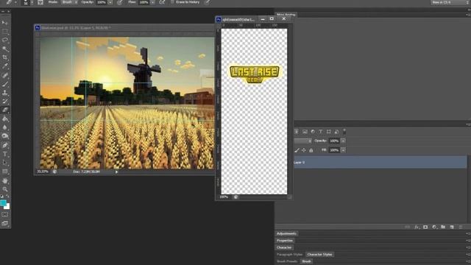
Task: Select the Magic Wand tool
Action: 5,49
